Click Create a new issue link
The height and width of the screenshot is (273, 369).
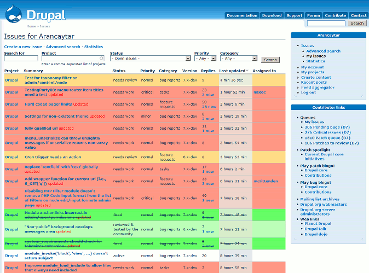(x=23, y=47)
